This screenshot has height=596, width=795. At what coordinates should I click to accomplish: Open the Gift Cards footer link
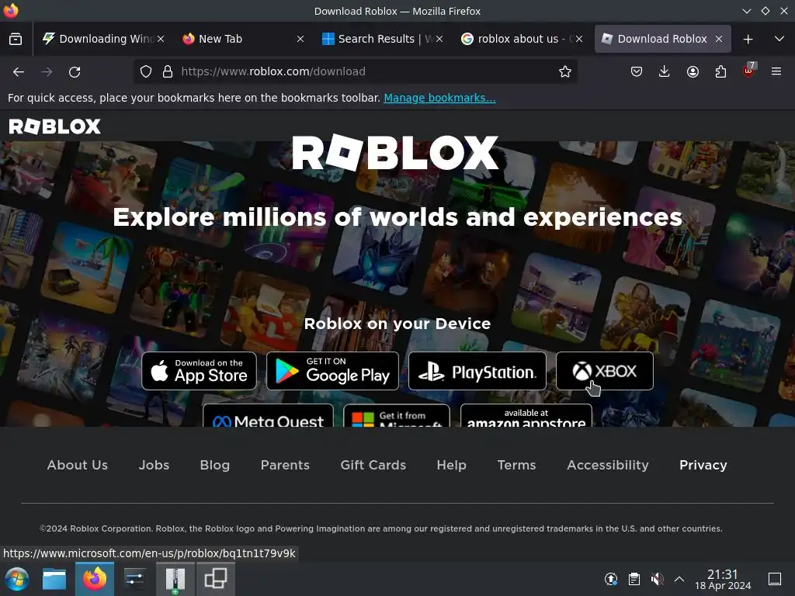[373, 465]
